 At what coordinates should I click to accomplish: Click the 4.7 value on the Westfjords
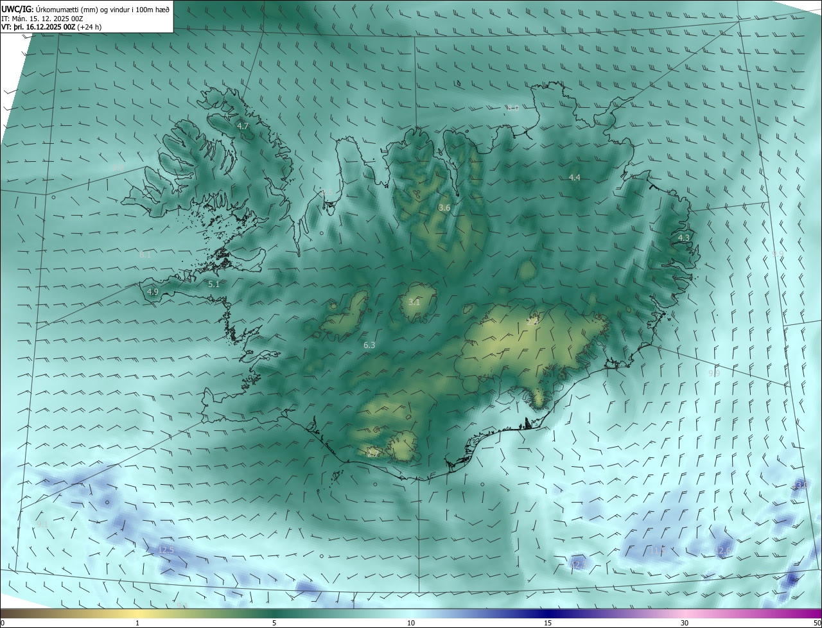point(243,126)
